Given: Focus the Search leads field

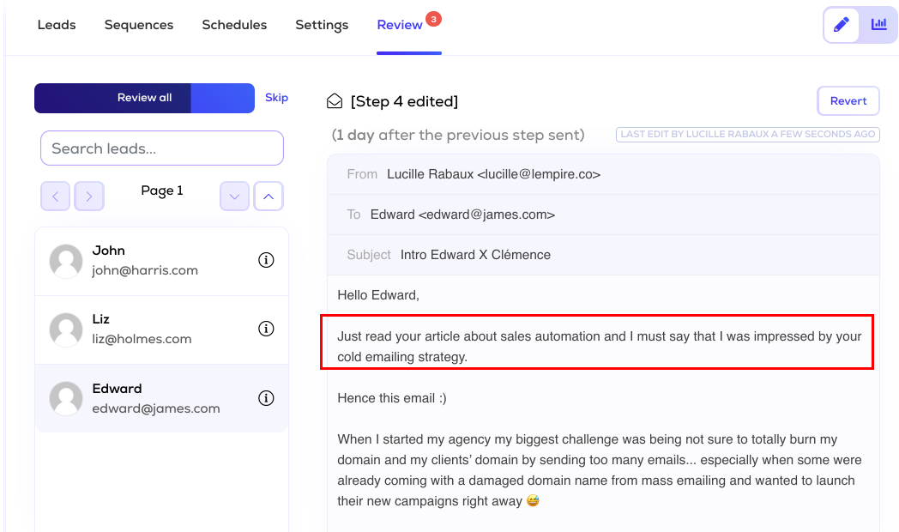Looking at the screenshot, I should [161, 148].
